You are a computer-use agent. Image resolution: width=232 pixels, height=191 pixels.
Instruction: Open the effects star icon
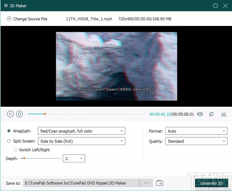click(x=211, y=114)
